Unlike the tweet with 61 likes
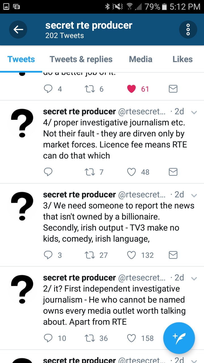The width and height of the screenshot is (204, 363). point(131,89)
